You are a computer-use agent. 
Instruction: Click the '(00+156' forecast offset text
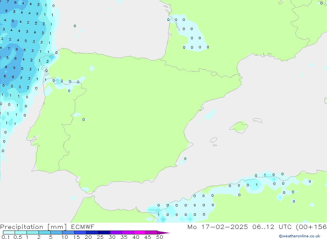point(311,227)
